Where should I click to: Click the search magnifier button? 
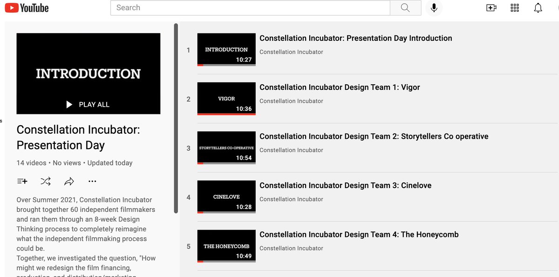pyautogui.click(x=405, y=8)
